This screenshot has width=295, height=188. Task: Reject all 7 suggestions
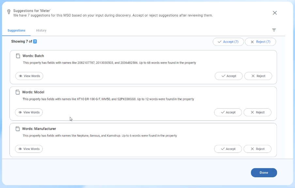[260, 42]
